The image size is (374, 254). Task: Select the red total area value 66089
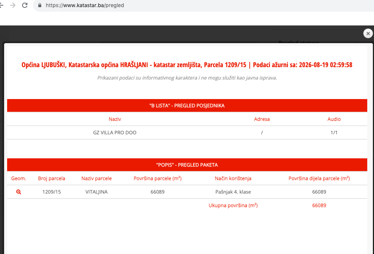tap(319, 205)
